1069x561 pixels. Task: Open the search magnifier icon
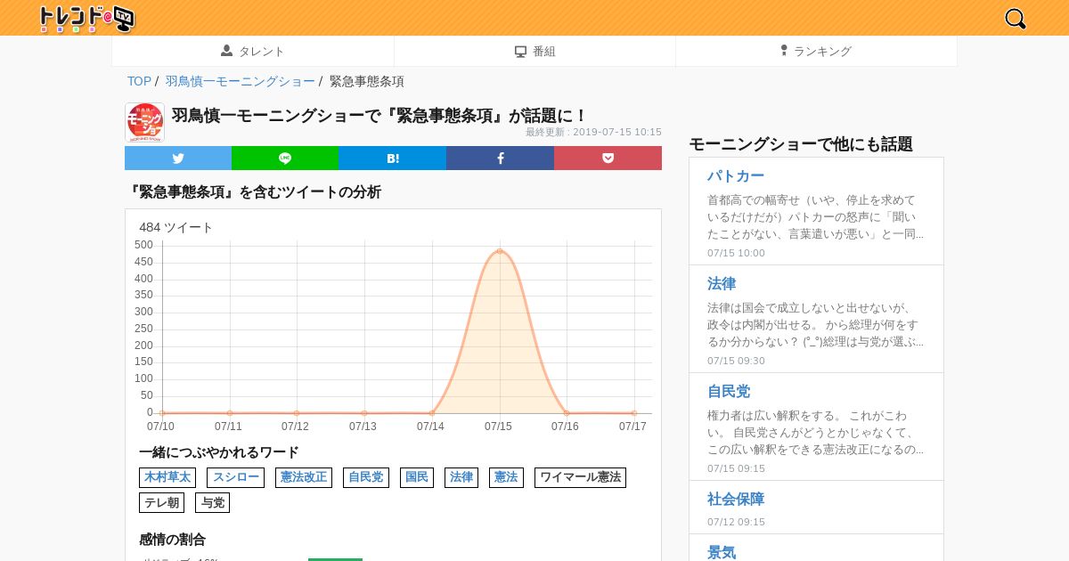click(x=1015, y=18)
